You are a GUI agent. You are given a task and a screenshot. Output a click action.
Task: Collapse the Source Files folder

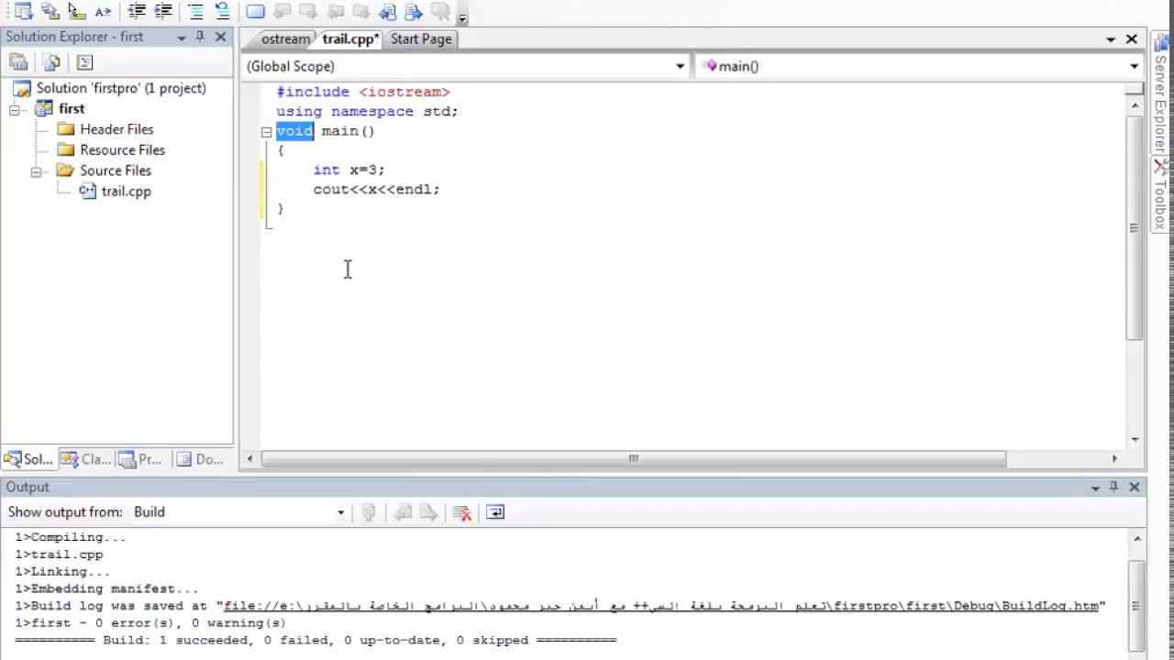[37, 171]
